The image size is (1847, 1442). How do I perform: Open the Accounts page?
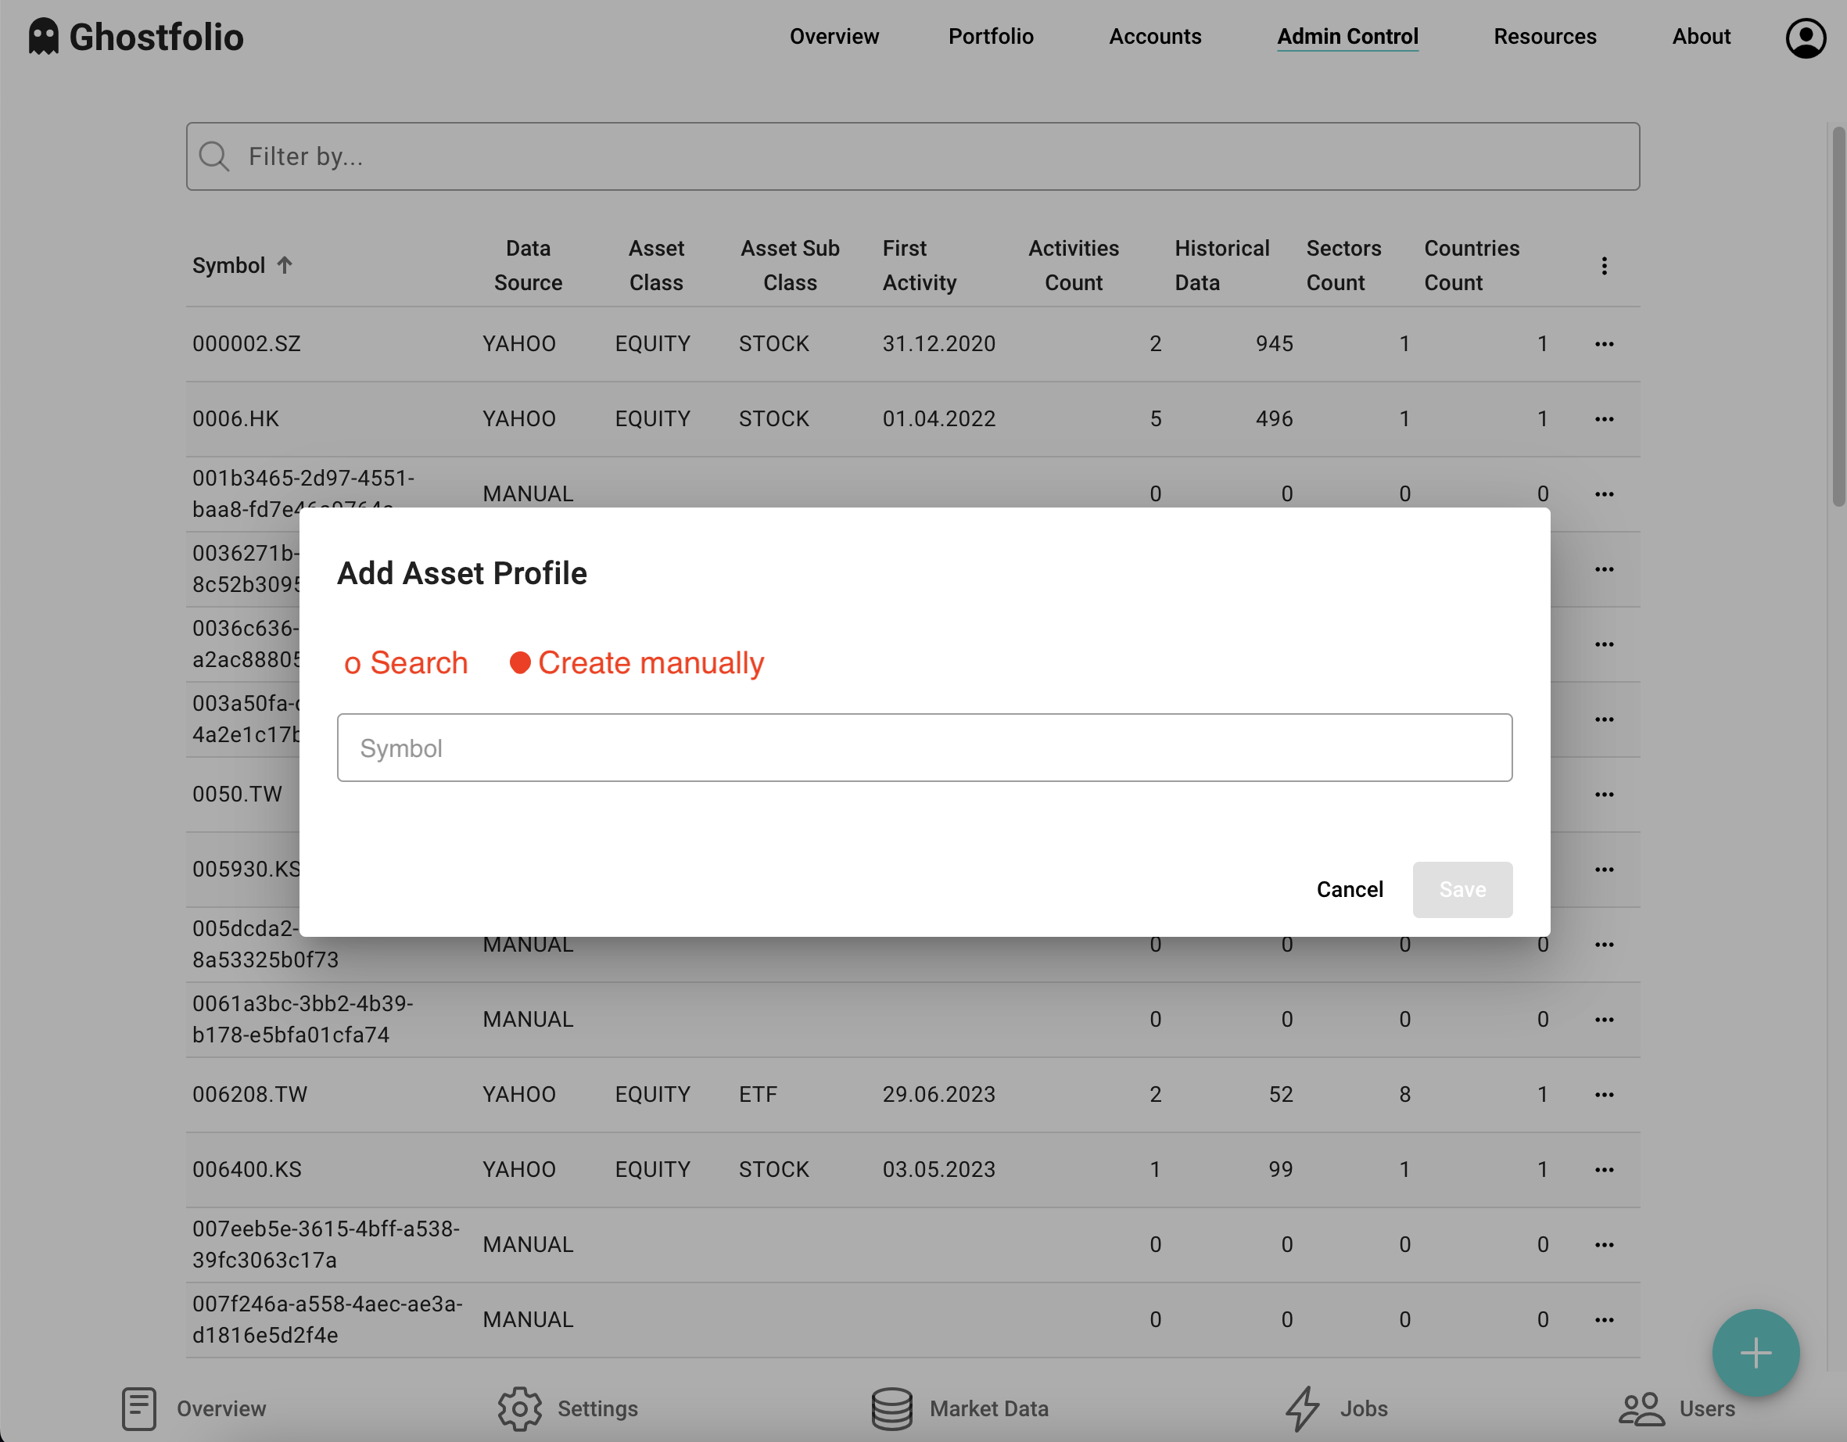pos(1155,37)
